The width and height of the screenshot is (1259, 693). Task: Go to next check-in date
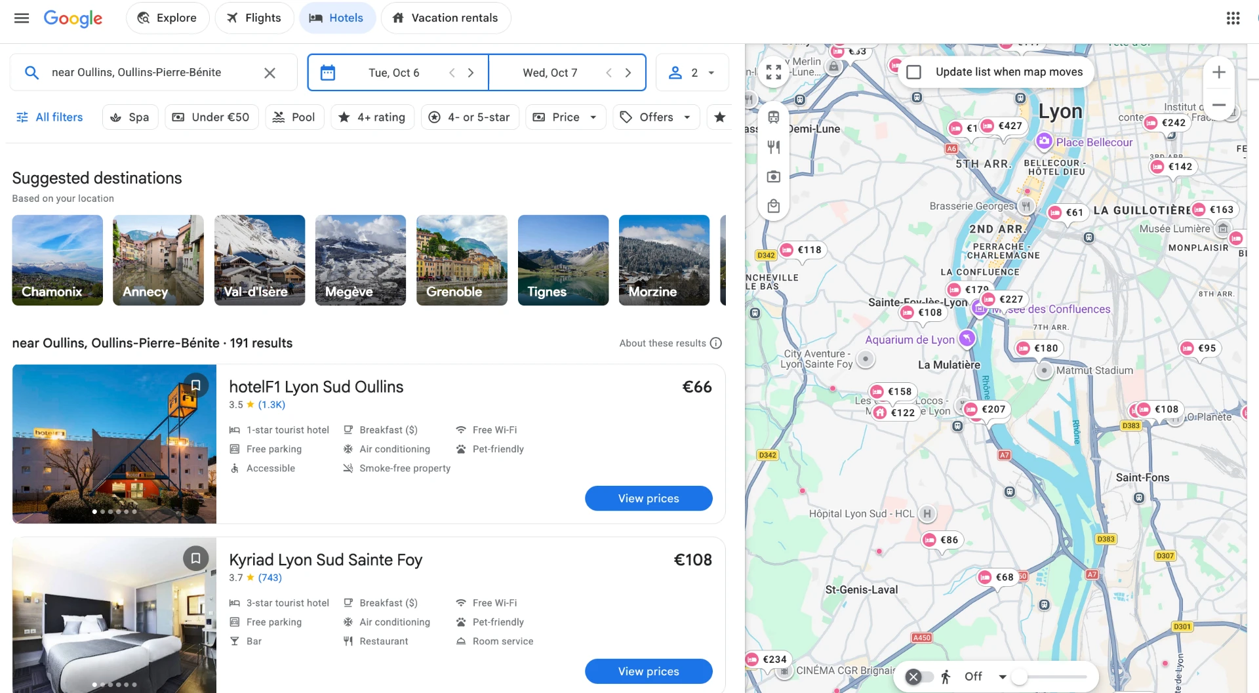471,73
